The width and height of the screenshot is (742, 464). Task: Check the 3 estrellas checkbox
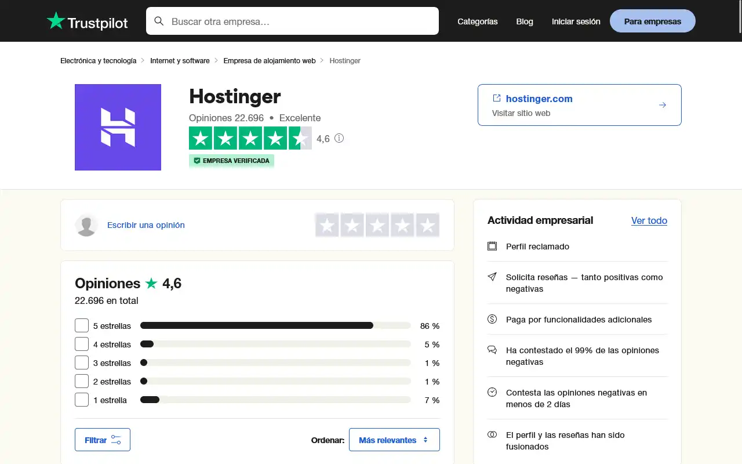pyautogui.click(x=82, y=362)
